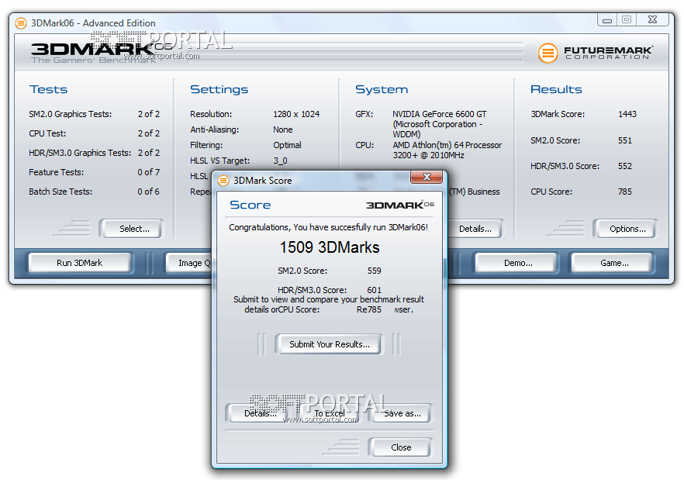The height and width of the screenshot is (480, 684).
Task: Click the Close button in Score dialog
Action: coord(401,447)
